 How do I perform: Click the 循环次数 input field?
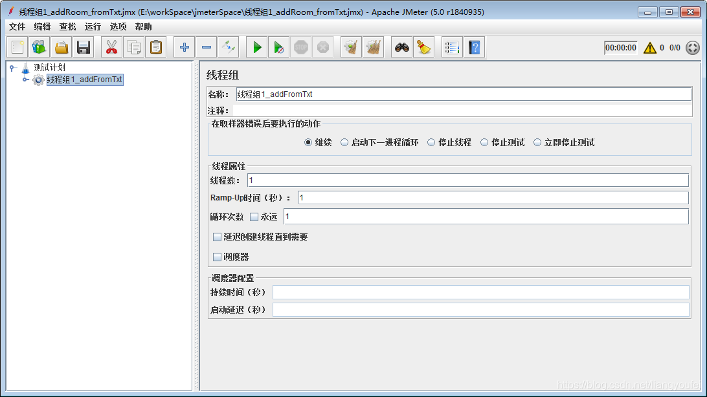486,217
